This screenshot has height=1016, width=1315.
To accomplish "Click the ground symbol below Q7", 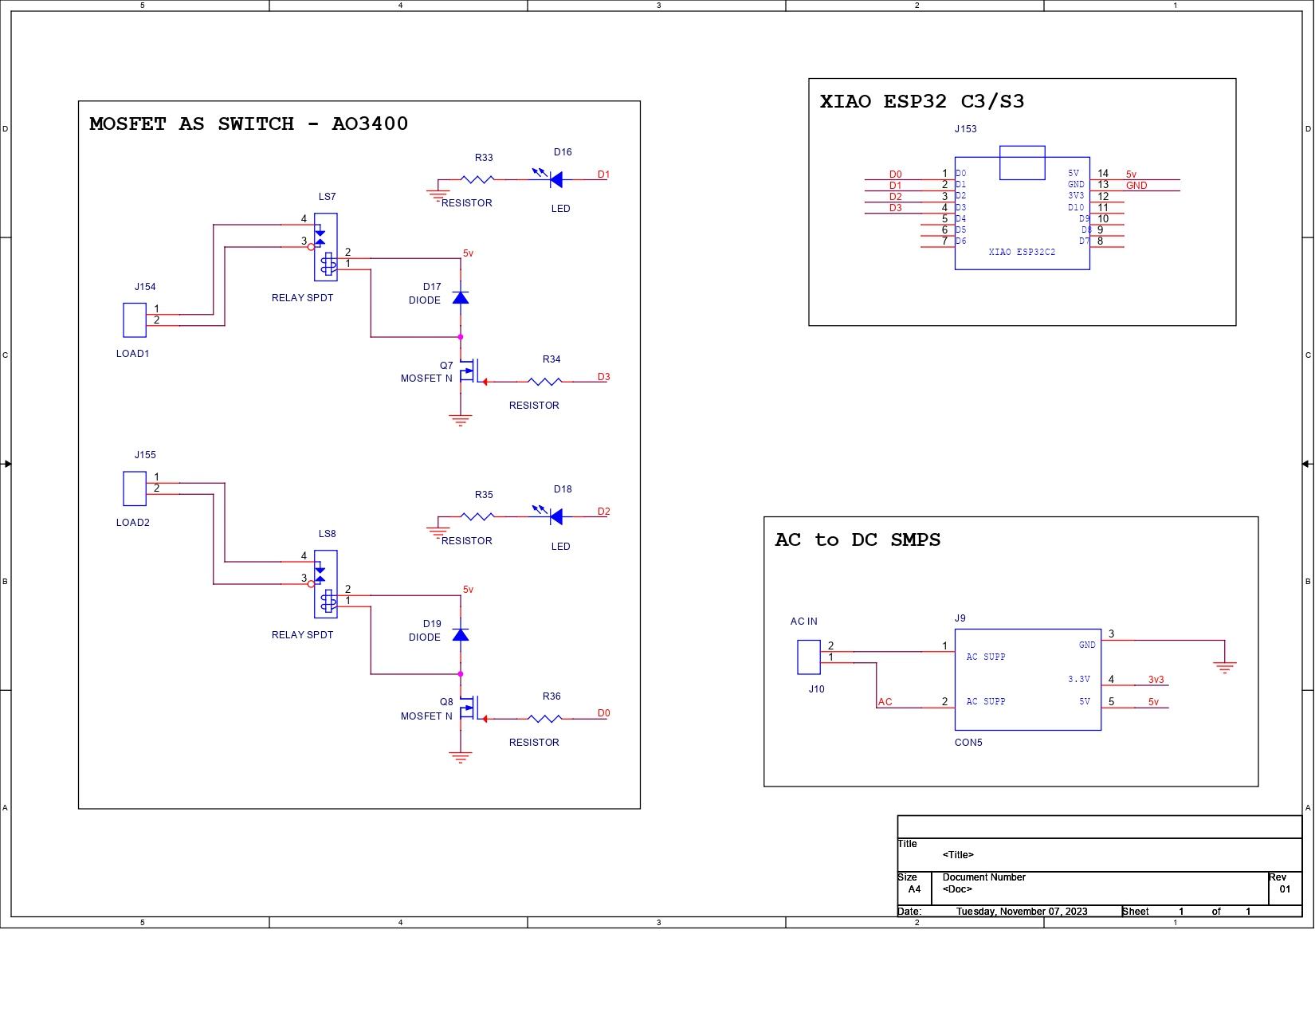I will tap(460, 420).
